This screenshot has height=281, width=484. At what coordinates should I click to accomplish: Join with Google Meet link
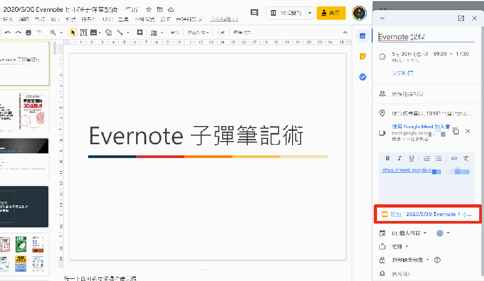point(421,127)
